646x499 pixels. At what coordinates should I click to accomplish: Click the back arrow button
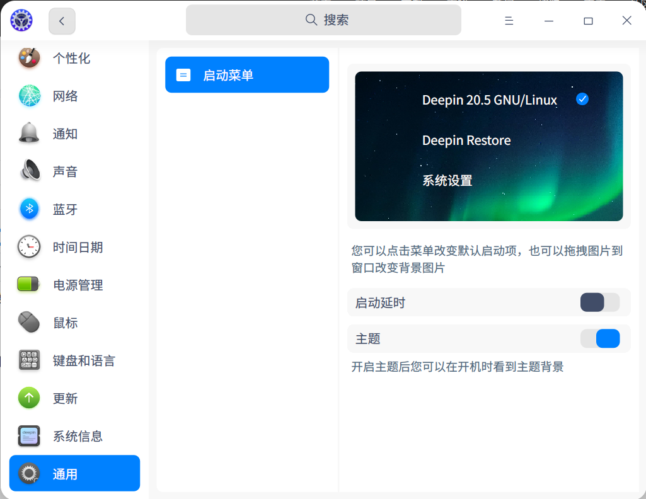click(x=61, y=20)
